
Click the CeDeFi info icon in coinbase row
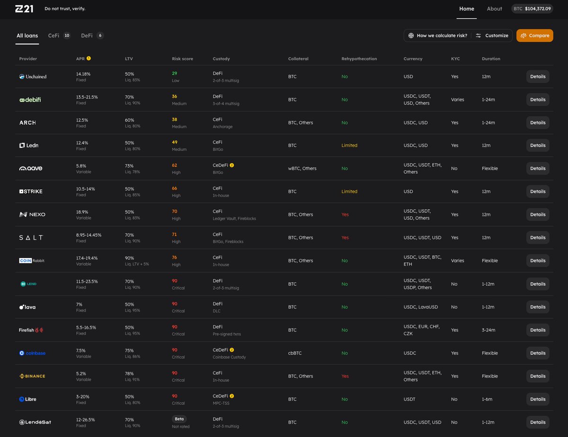click(232, 350)
